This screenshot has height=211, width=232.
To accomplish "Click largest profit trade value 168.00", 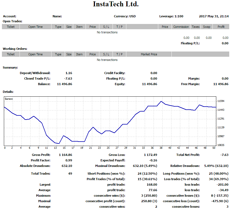I will point(152,185).
